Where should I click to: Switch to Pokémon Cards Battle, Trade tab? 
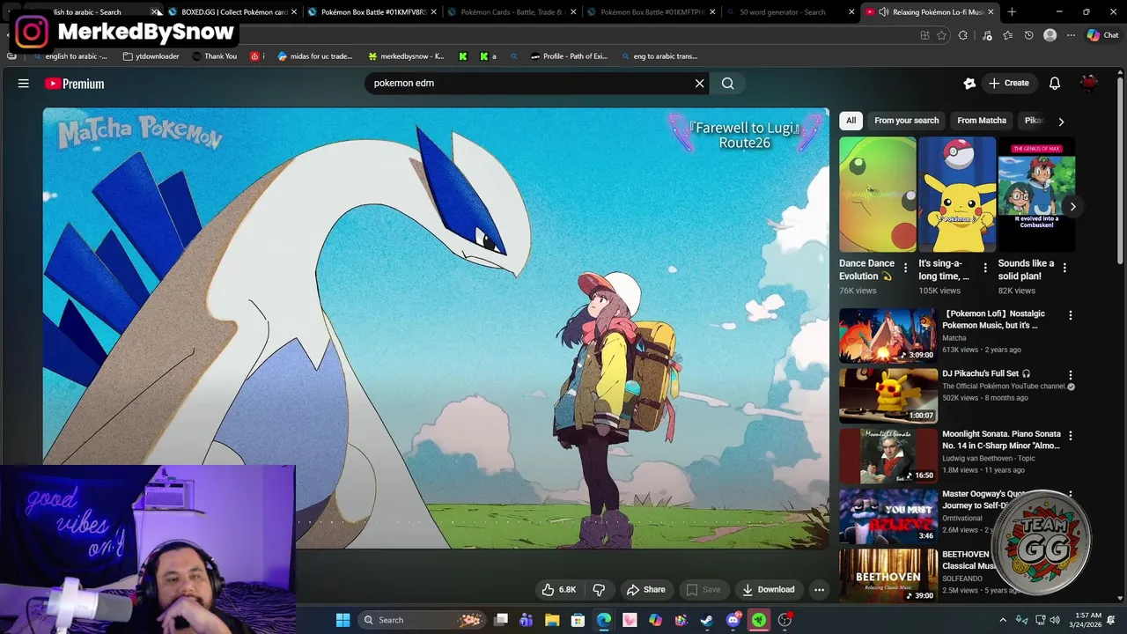[x=512, y=12]
